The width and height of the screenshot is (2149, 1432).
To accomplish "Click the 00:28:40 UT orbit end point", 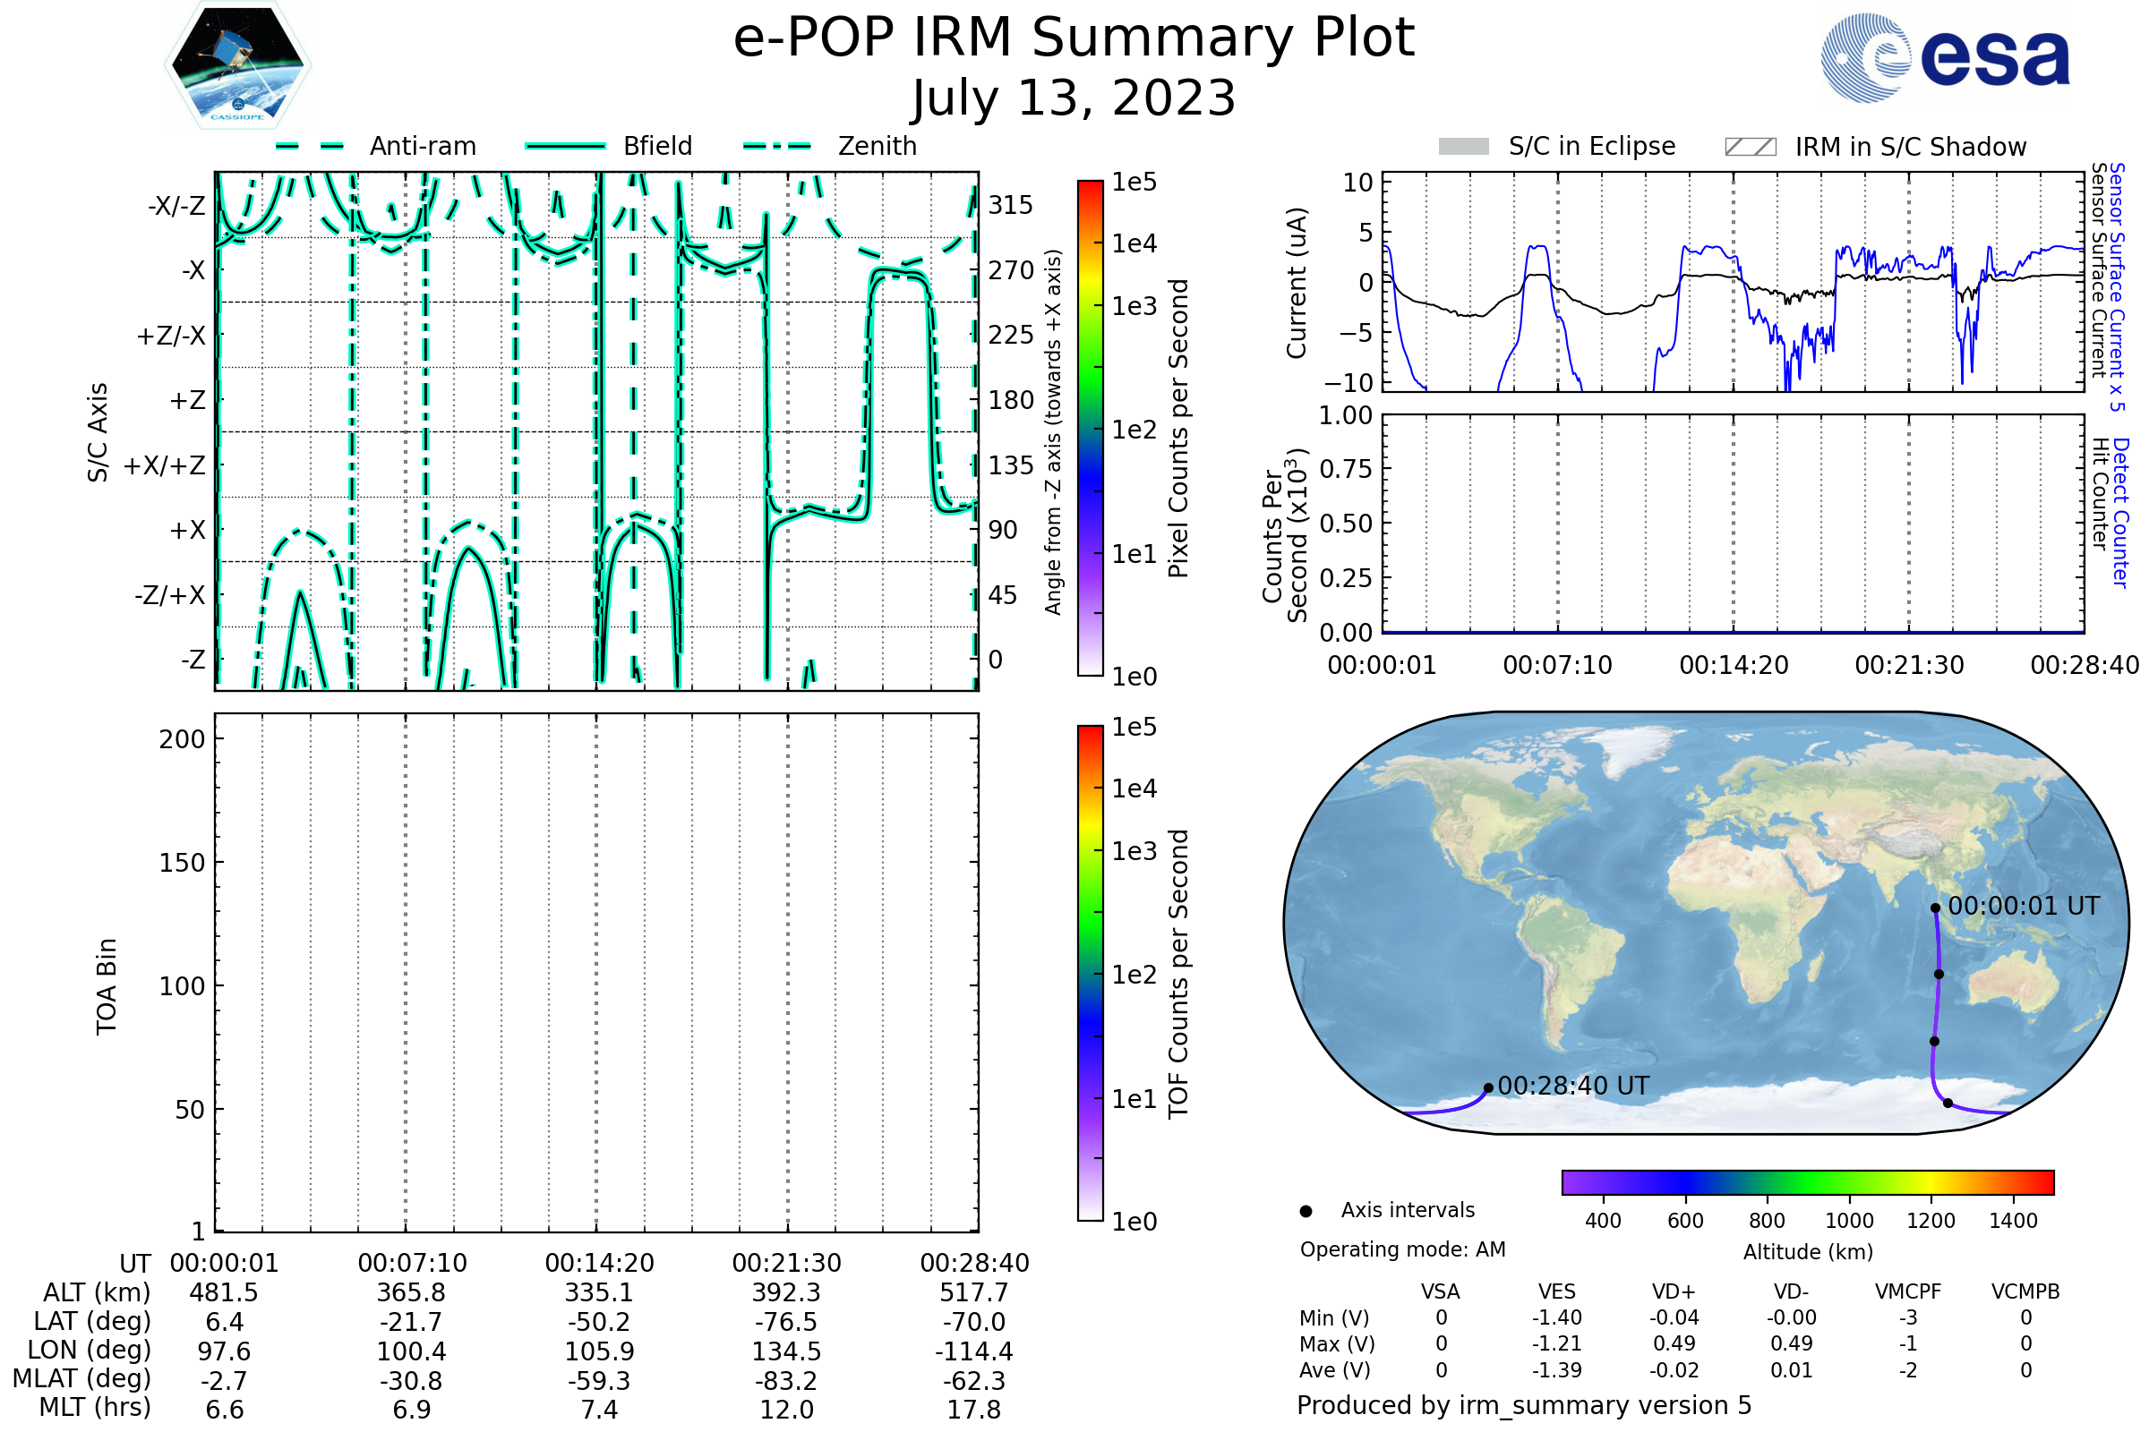I will coord(1488,1087).
